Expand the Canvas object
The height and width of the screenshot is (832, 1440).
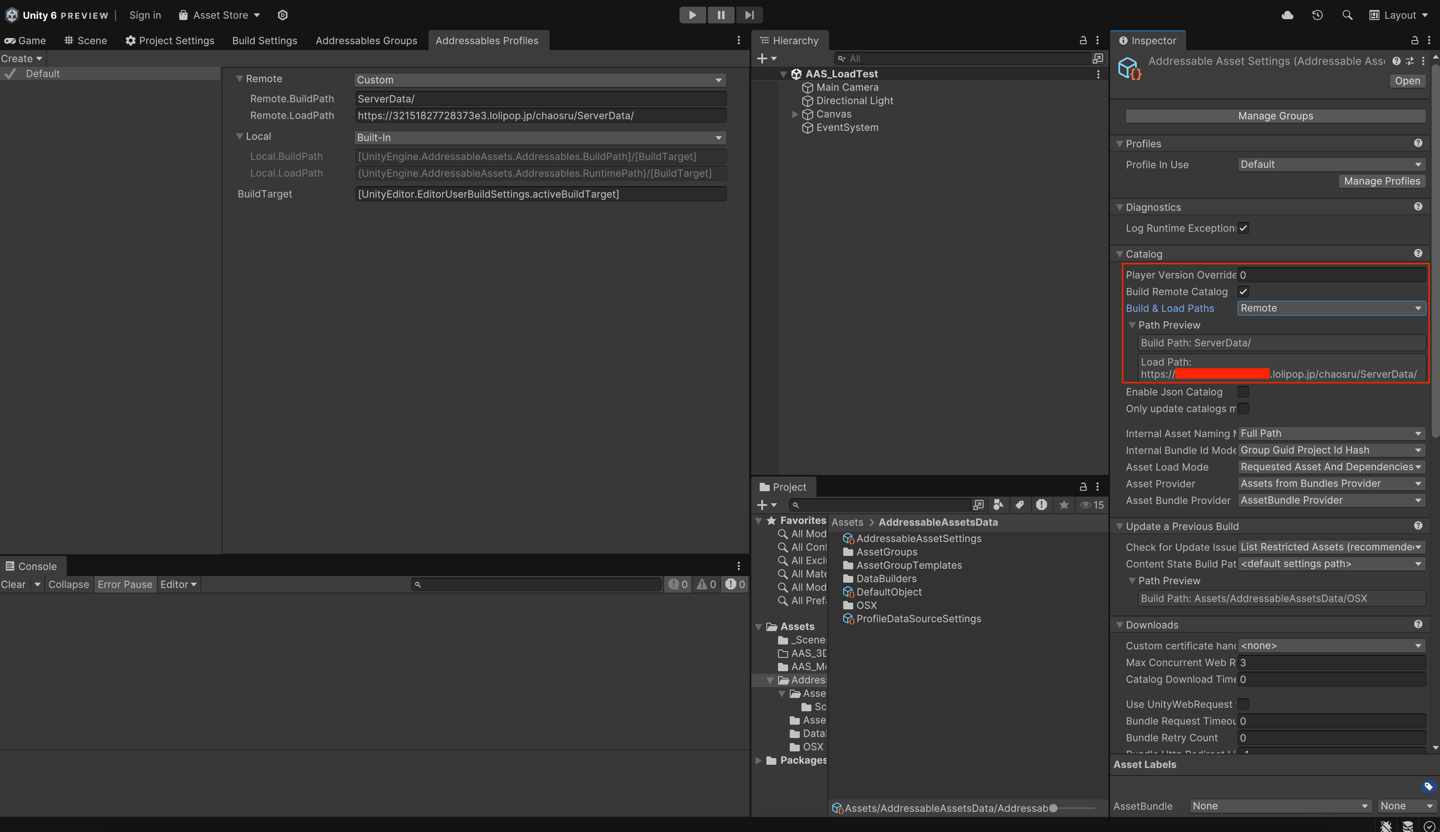pyautogui.click(x=795, y=114)
